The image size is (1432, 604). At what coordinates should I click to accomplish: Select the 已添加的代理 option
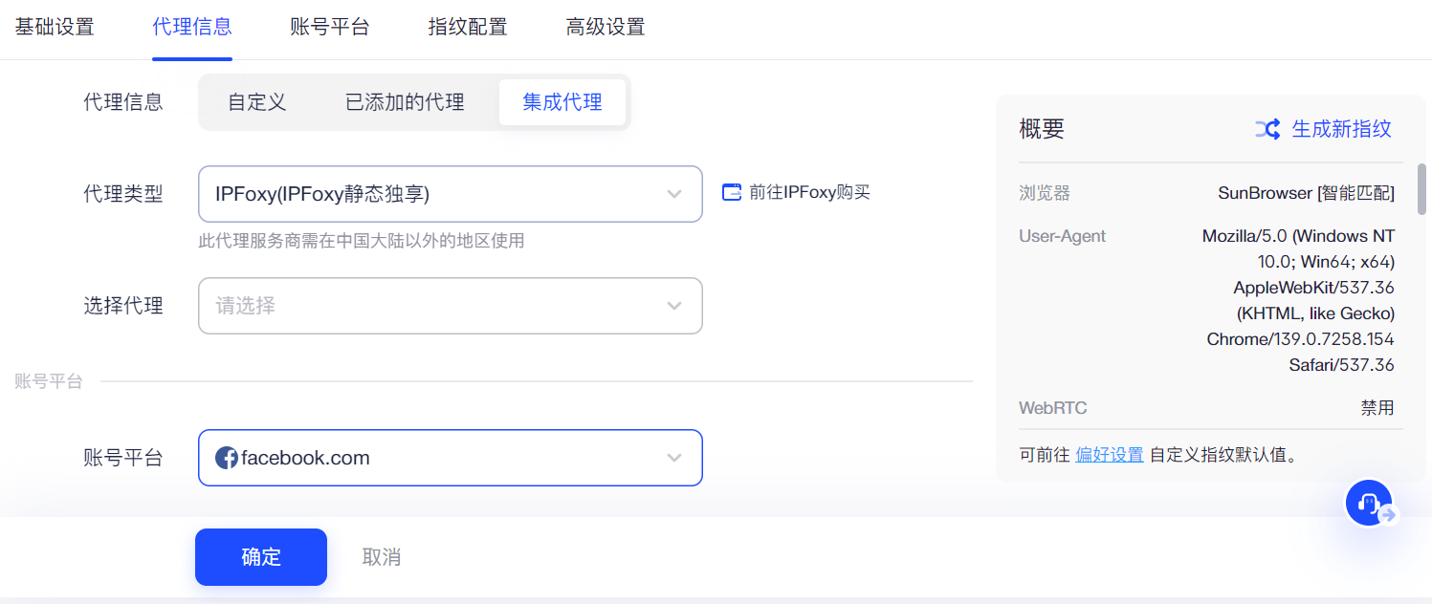click(405, 102)
